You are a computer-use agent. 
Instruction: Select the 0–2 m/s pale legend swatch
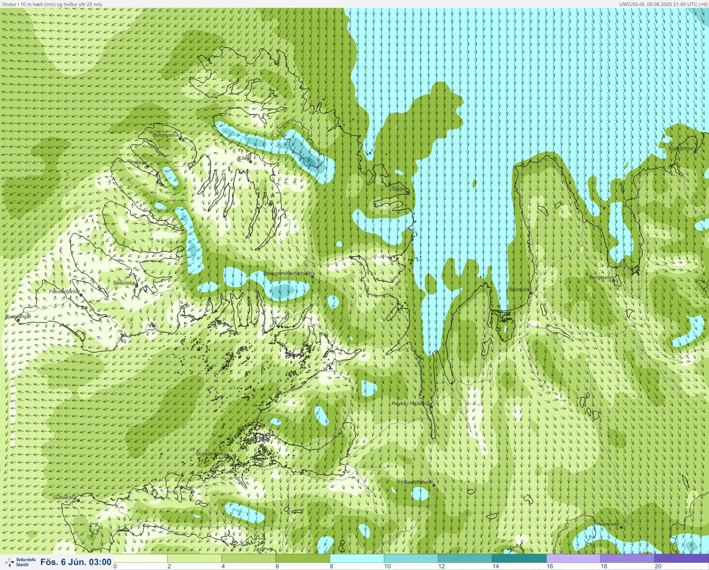pos(141,558)
